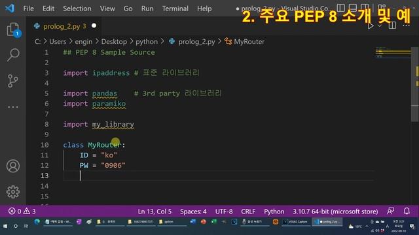Click the VS Code logo in title bar
Viewport: 419px width, 235px height.
[10, 8]
